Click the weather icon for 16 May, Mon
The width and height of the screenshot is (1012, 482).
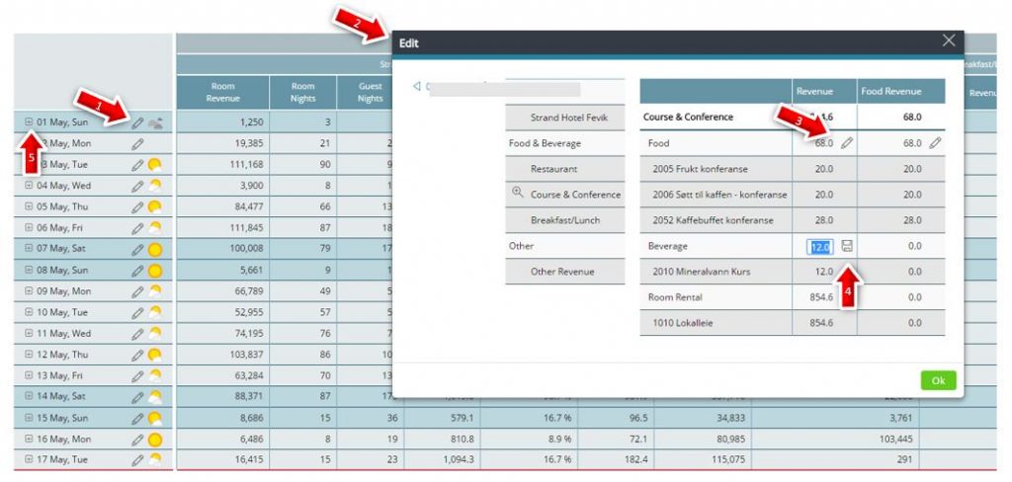pyautogui.click(x=155, y=439)
